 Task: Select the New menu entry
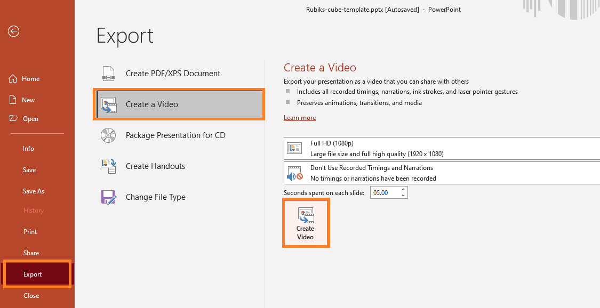(29, 100)
